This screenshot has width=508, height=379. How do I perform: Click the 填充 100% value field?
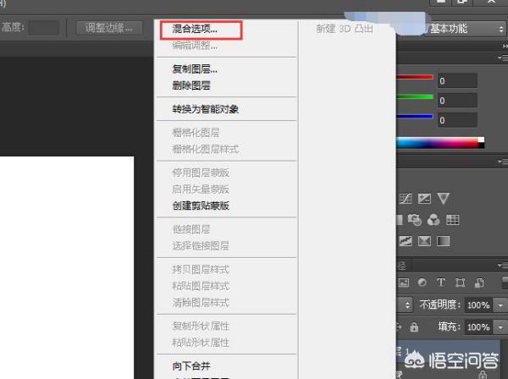tap(479, 327)
